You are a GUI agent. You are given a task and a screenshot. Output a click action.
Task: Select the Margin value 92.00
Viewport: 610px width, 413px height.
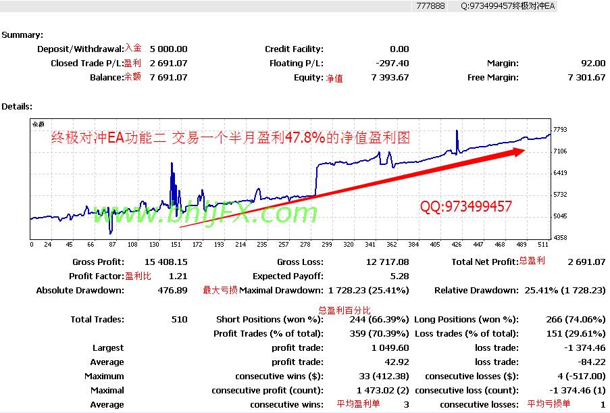tap(593, 63)
